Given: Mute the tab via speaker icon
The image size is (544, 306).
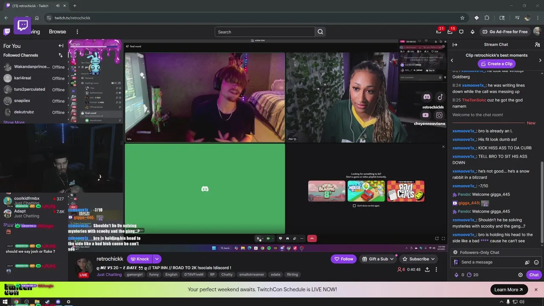Looking at the screenshot, I should (57, 6).
